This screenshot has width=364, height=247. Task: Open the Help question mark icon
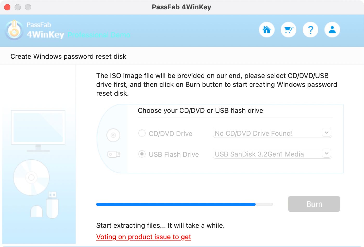[x=310, y=30]
